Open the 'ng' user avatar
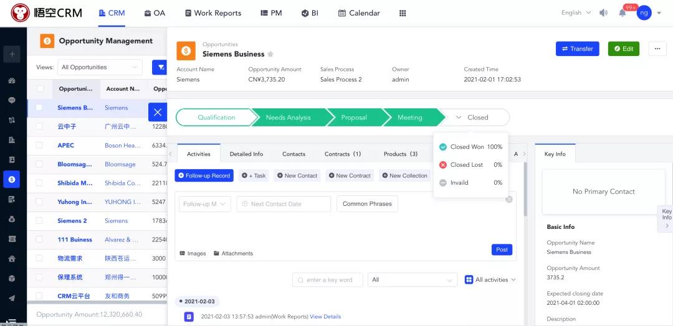 pyautogui.click(x=644, y=13)
